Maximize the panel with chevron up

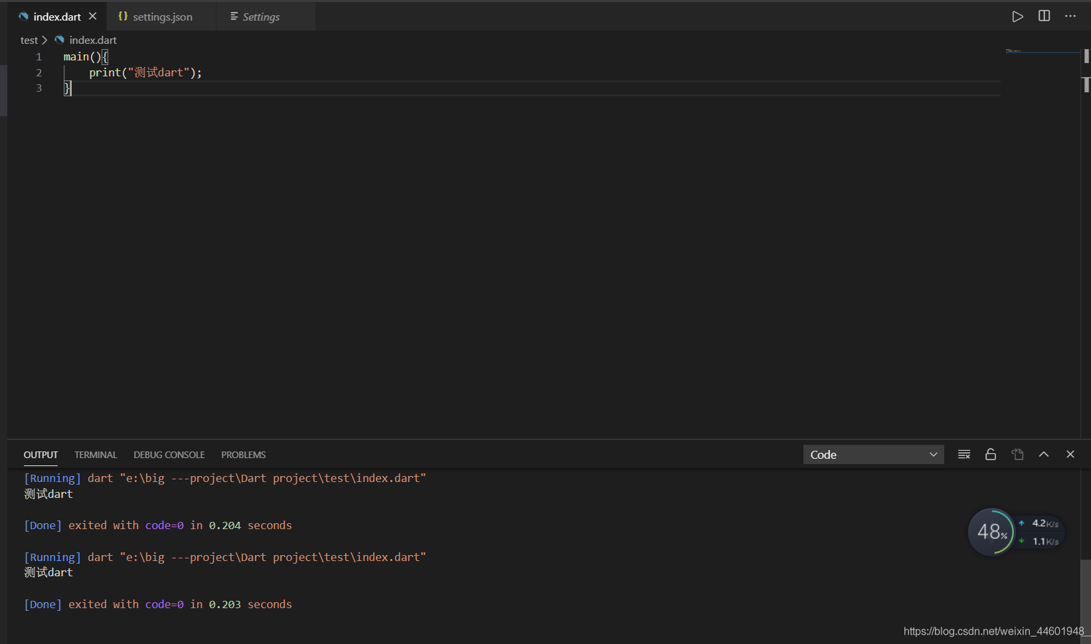pos(1044,455)
